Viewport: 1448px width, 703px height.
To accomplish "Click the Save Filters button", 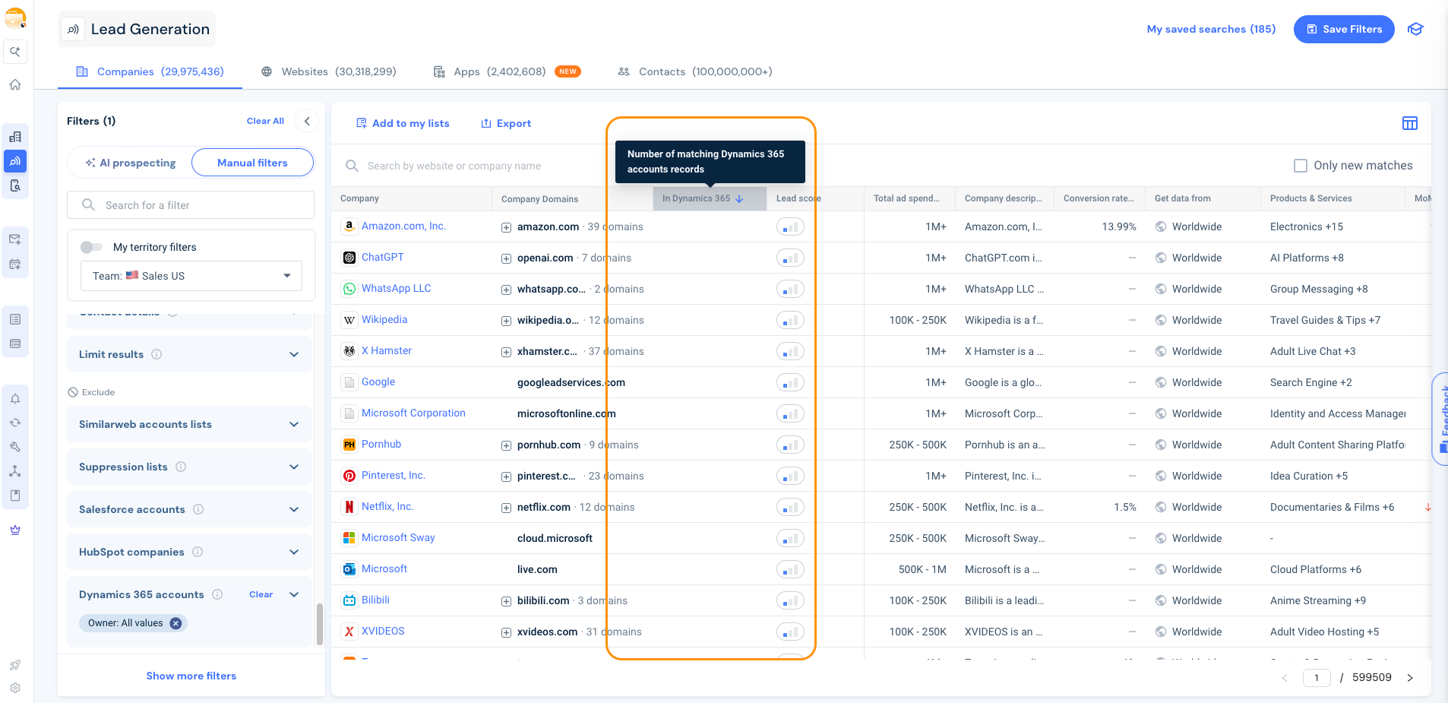I will pos(1344,29).
